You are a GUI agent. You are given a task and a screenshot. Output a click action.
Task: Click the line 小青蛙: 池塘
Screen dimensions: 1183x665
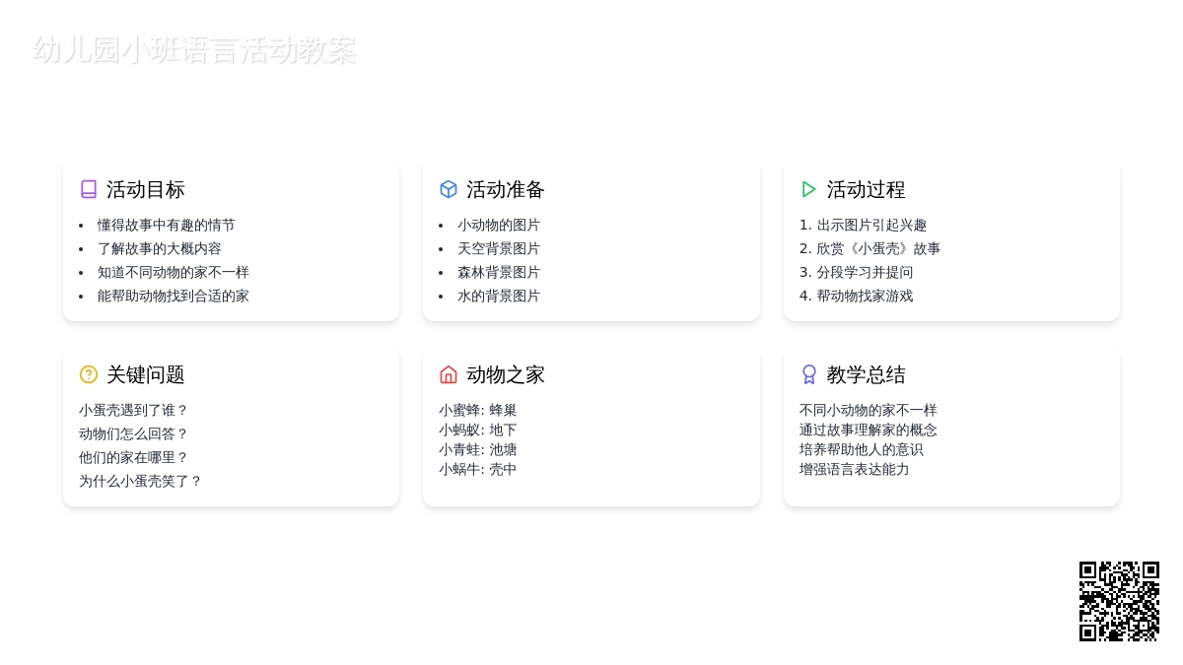(x=478, y=449)
